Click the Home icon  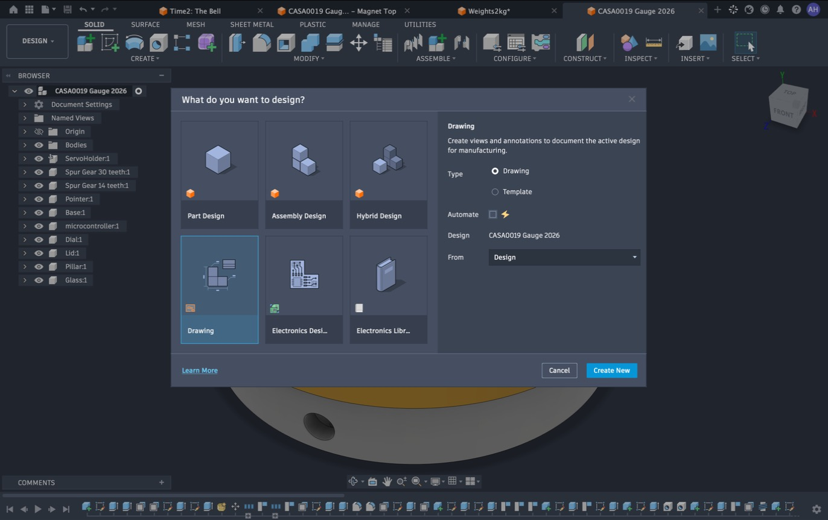point(13,10)
